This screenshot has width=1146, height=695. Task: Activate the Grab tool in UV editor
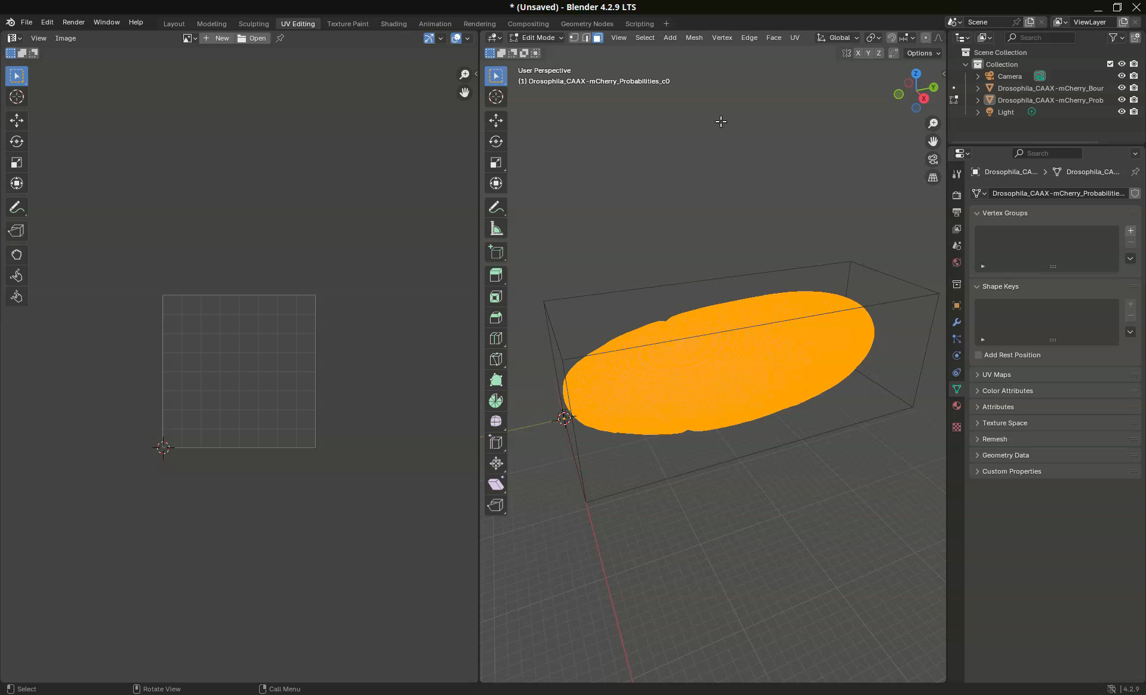pos(17,255)
